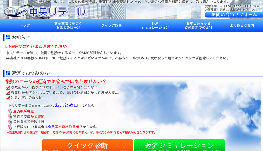263x151 pixels.
Task: Open 返済シミュレーション in the navigation bar
Action: pyautogui.click(x=155, y=25)
